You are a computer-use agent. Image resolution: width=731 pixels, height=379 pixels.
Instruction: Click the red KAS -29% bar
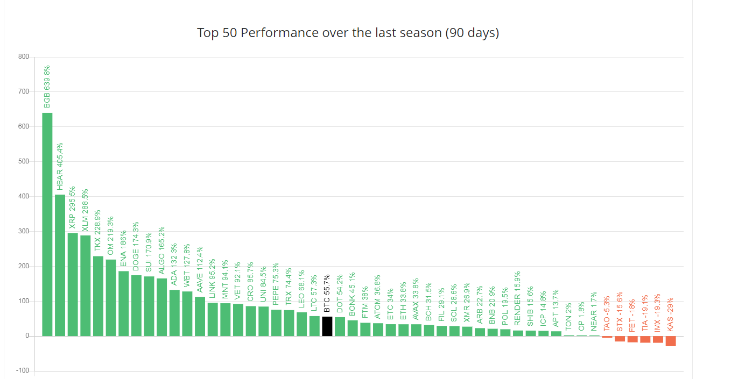(670, 341)
